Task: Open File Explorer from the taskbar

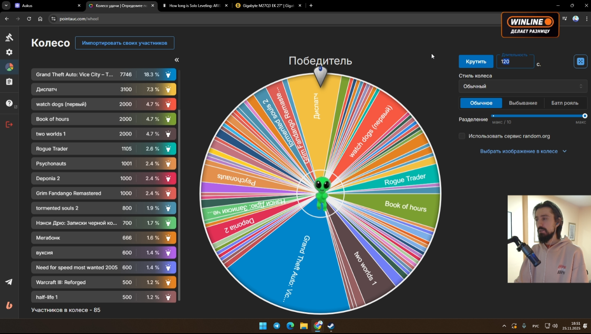Action: 304,326
